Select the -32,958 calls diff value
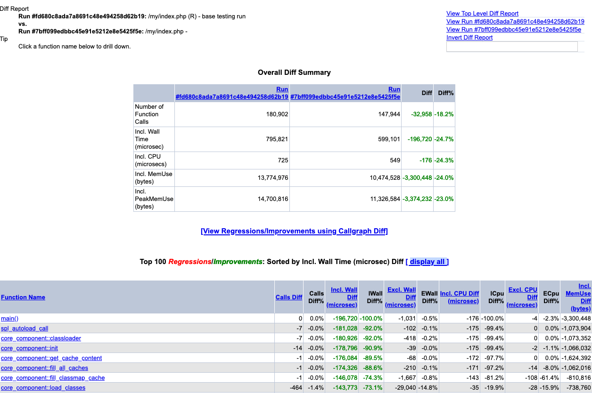 pyautogui.click(x=421, y=114)
